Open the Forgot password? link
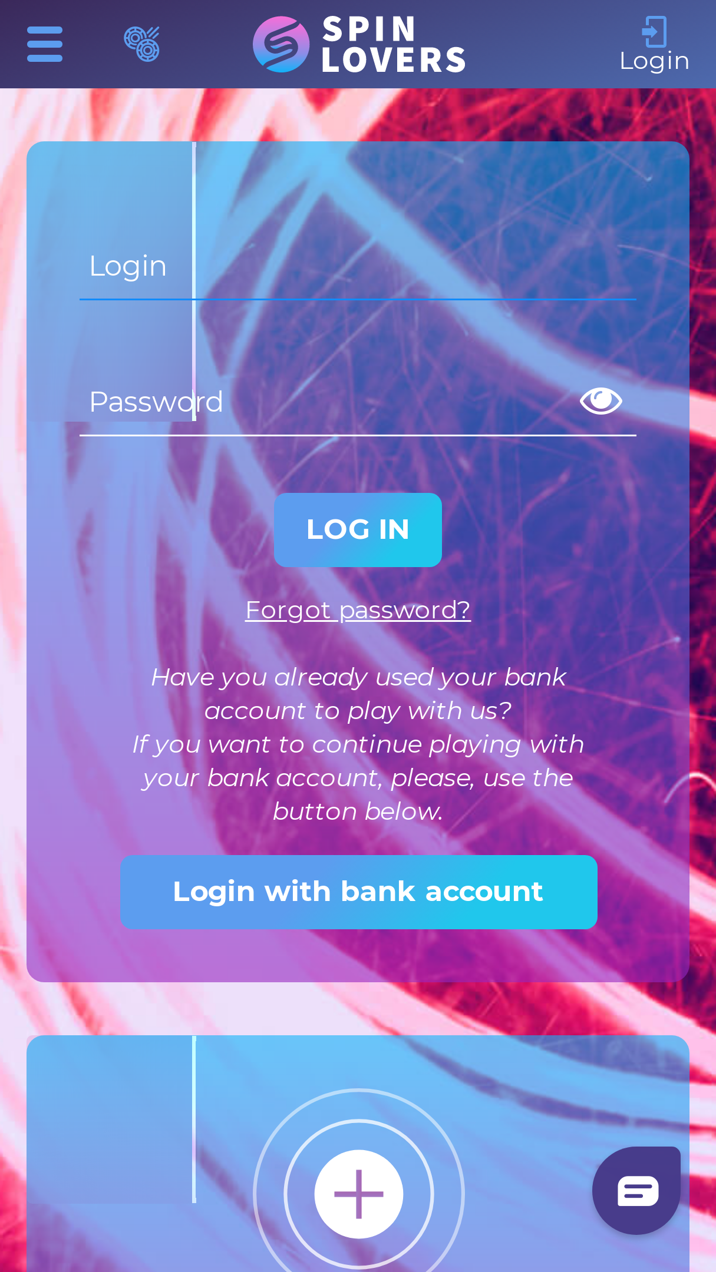716x1272 pixels. (x=358, y=610)
